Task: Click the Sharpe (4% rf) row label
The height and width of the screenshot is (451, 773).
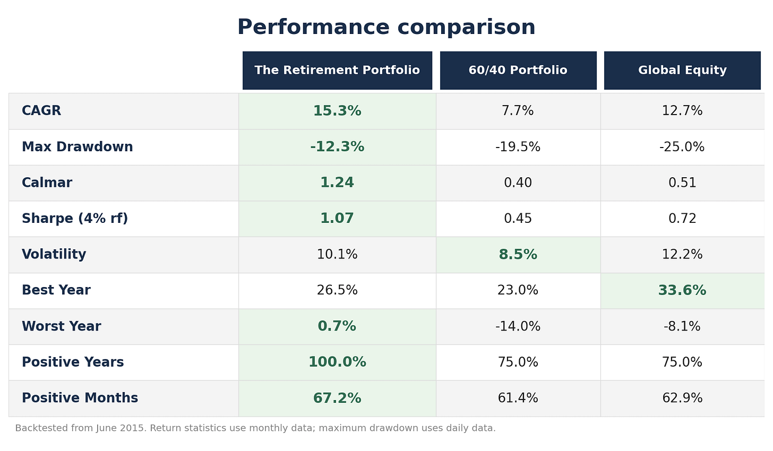Action: (x=75, y=219)
